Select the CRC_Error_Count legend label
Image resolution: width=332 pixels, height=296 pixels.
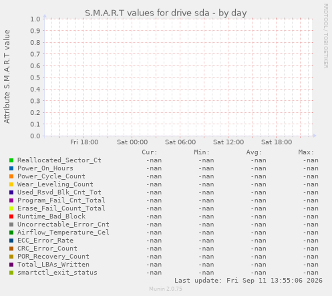click(x=47, y=249)
